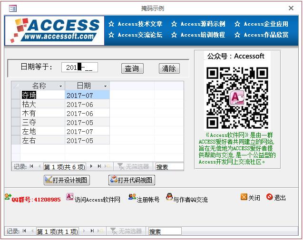Click the 日期等于 date input field
The height and width of the screenshot is (240, 303).
(79, 67)
